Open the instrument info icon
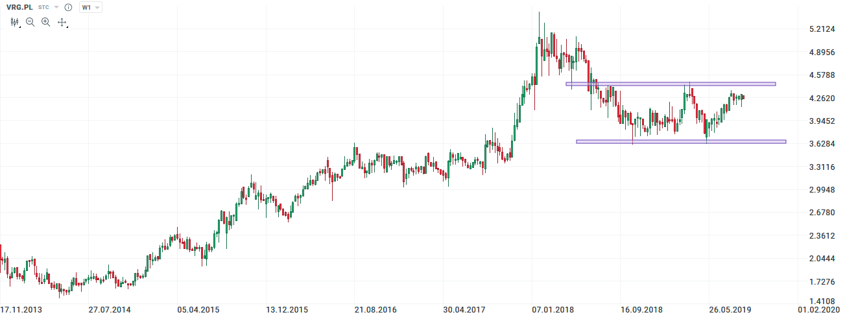 click(x=69, y=7)
